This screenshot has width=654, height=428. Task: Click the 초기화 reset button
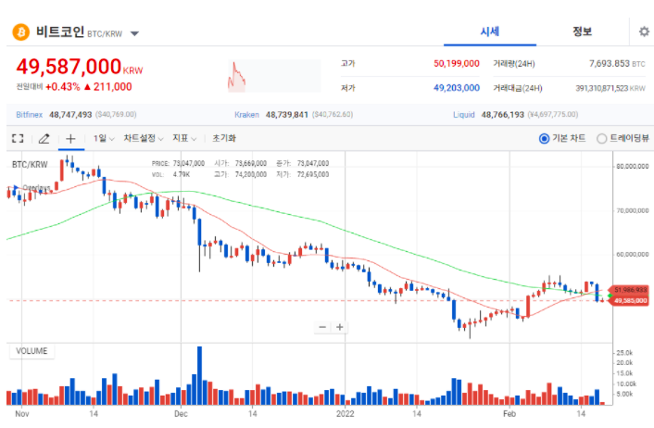point(223,138)
